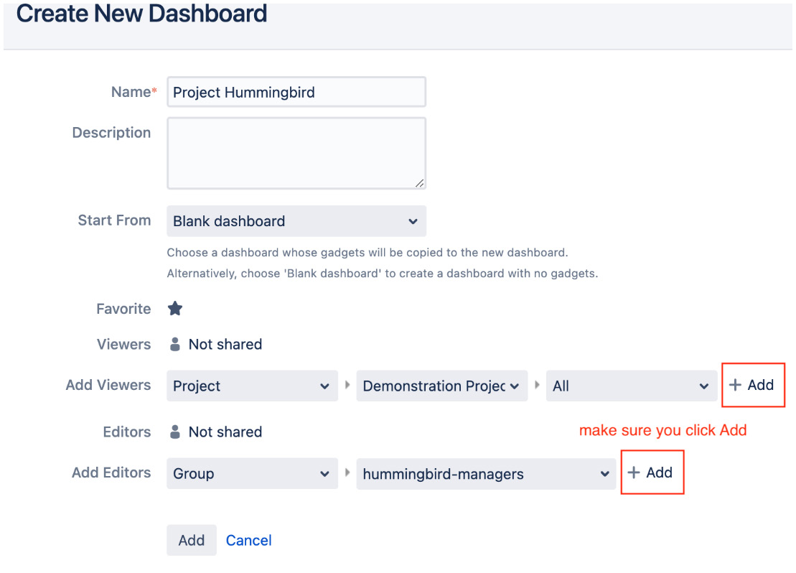Open the Add Viewers Project type dropdown
Viewport: 796px width, 573px height.
click(x=253, y=386)
